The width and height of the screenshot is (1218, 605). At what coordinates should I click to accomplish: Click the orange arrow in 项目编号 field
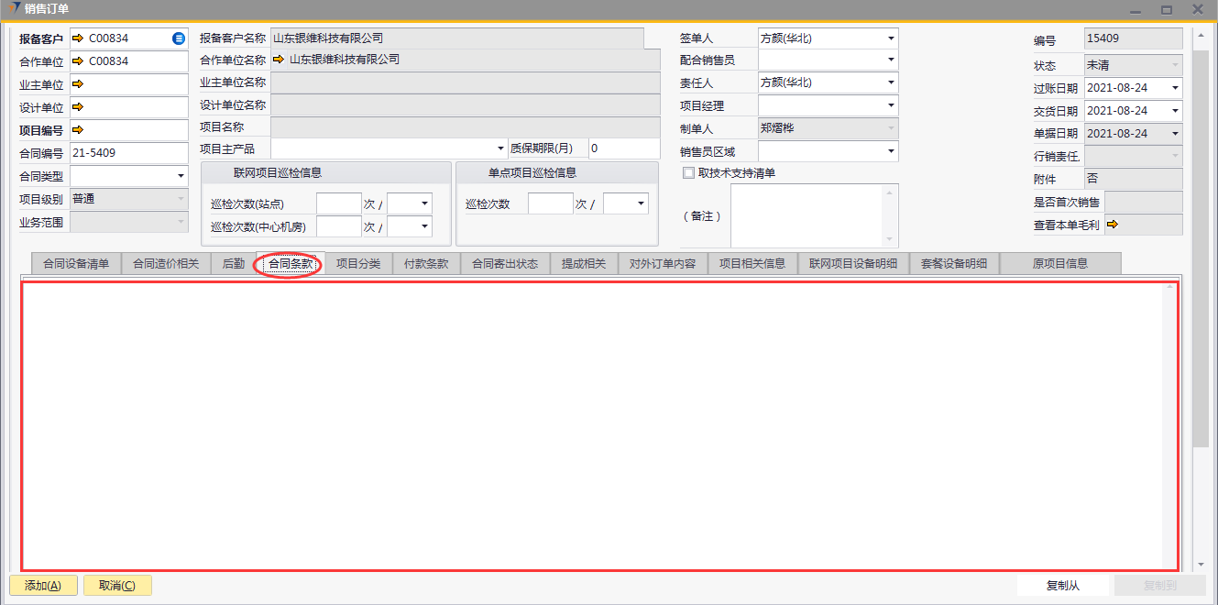click(78, 130)
